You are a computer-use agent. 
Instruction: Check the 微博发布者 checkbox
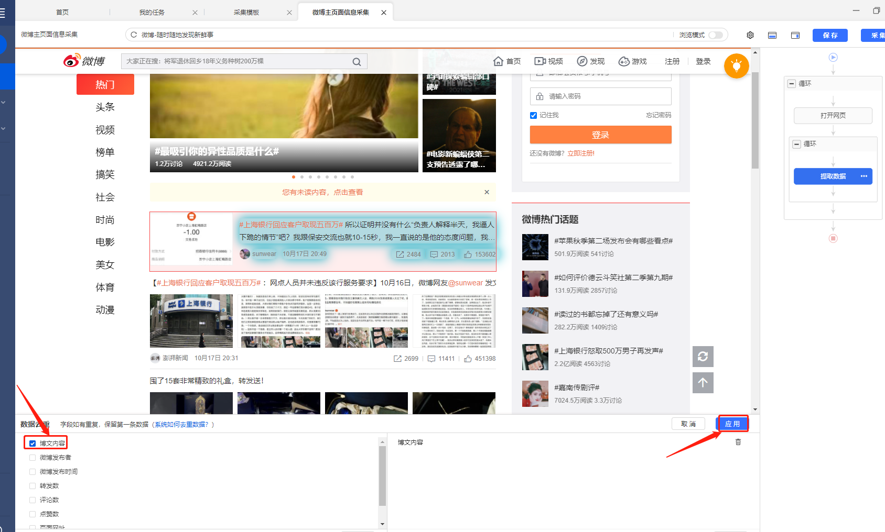[x=33, y=458]
